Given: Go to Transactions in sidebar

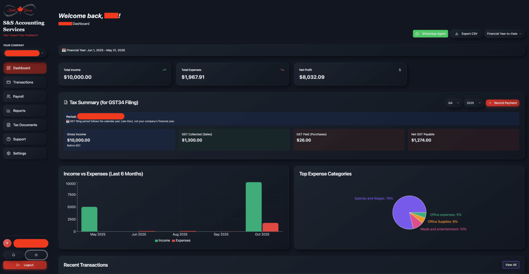Looking at the screenshot, I should point(25,82).
